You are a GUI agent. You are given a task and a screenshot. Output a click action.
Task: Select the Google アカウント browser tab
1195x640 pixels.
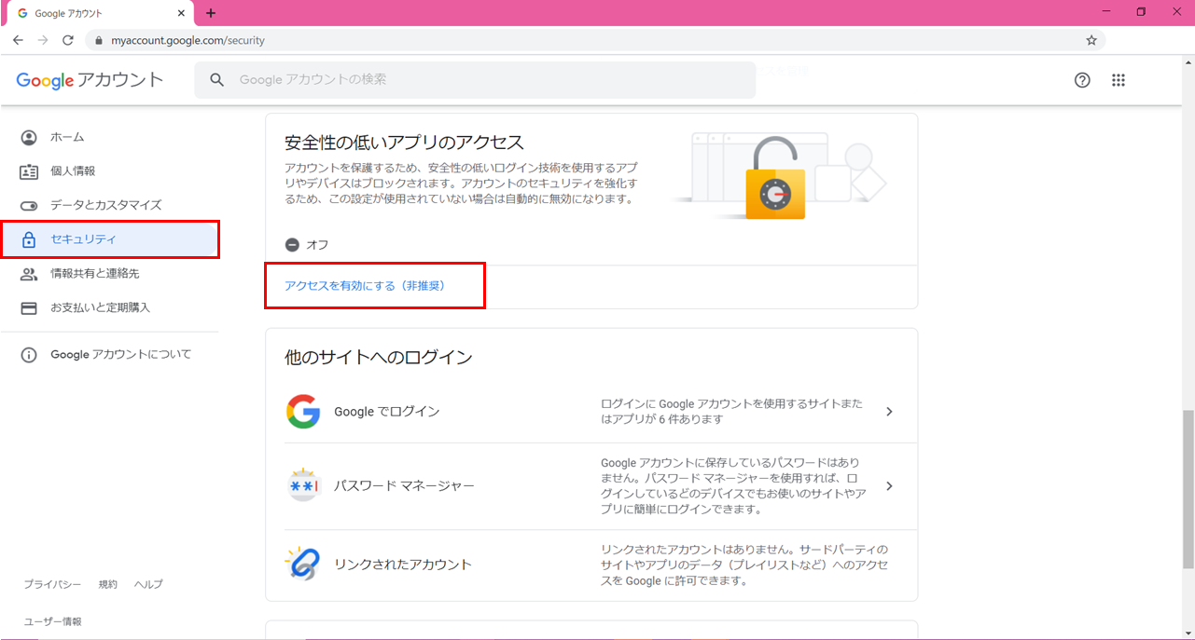pos(98,14)
